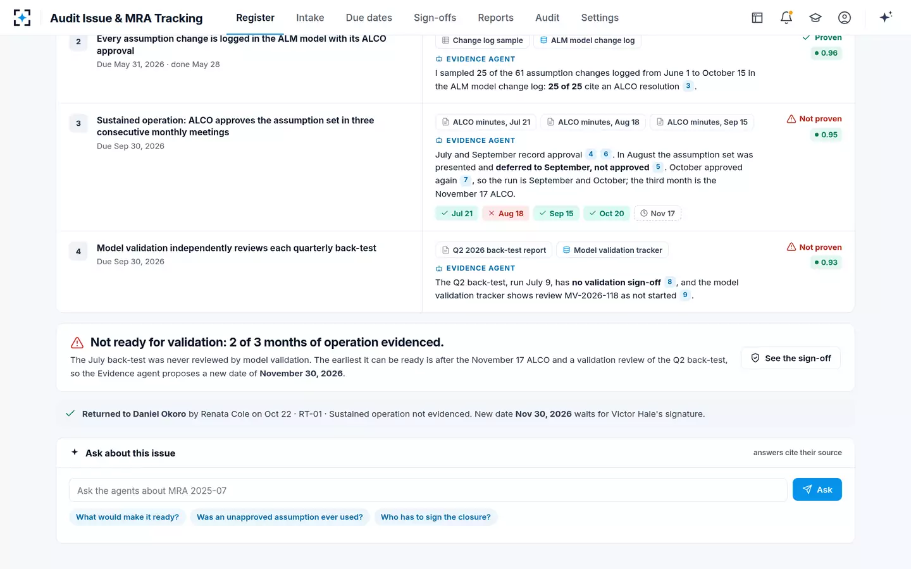Select the Jul 21 meeting chip
Screen dimensions: 911x569
coord(457,214)
